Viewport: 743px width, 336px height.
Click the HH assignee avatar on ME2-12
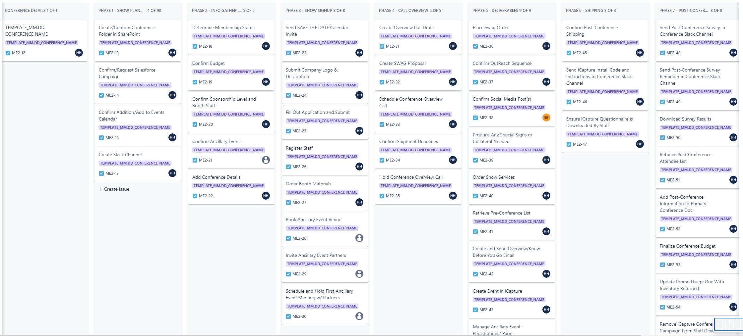[79, 53]
